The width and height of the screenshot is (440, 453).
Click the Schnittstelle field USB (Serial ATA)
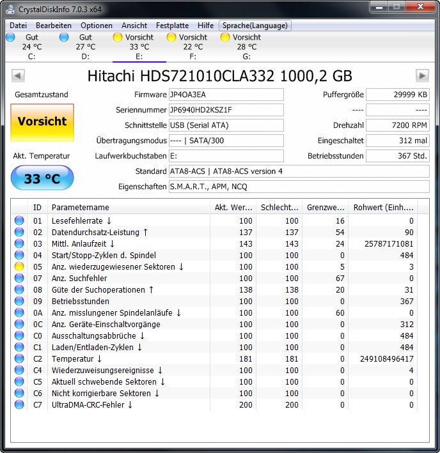point(226,125)
